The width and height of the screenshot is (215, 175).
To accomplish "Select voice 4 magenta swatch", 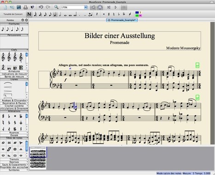I will [x=140, y=16].
